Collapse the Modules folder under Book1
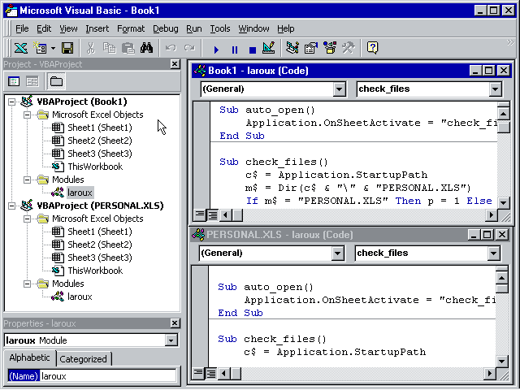520x390 pixels. pyautogui.click(x=27, y=180)
